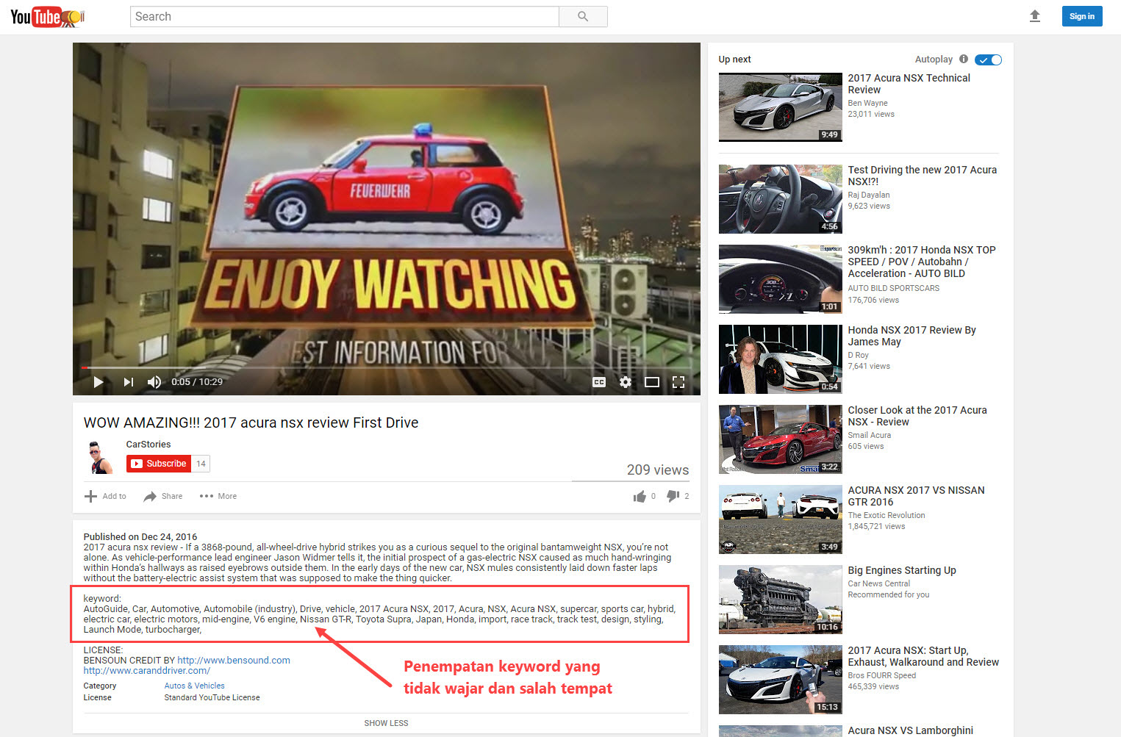Open Acura NSX vs Nissan GTR thumbnail
The height and width of the screenshot is (737, 1121).
coord(781,520)
